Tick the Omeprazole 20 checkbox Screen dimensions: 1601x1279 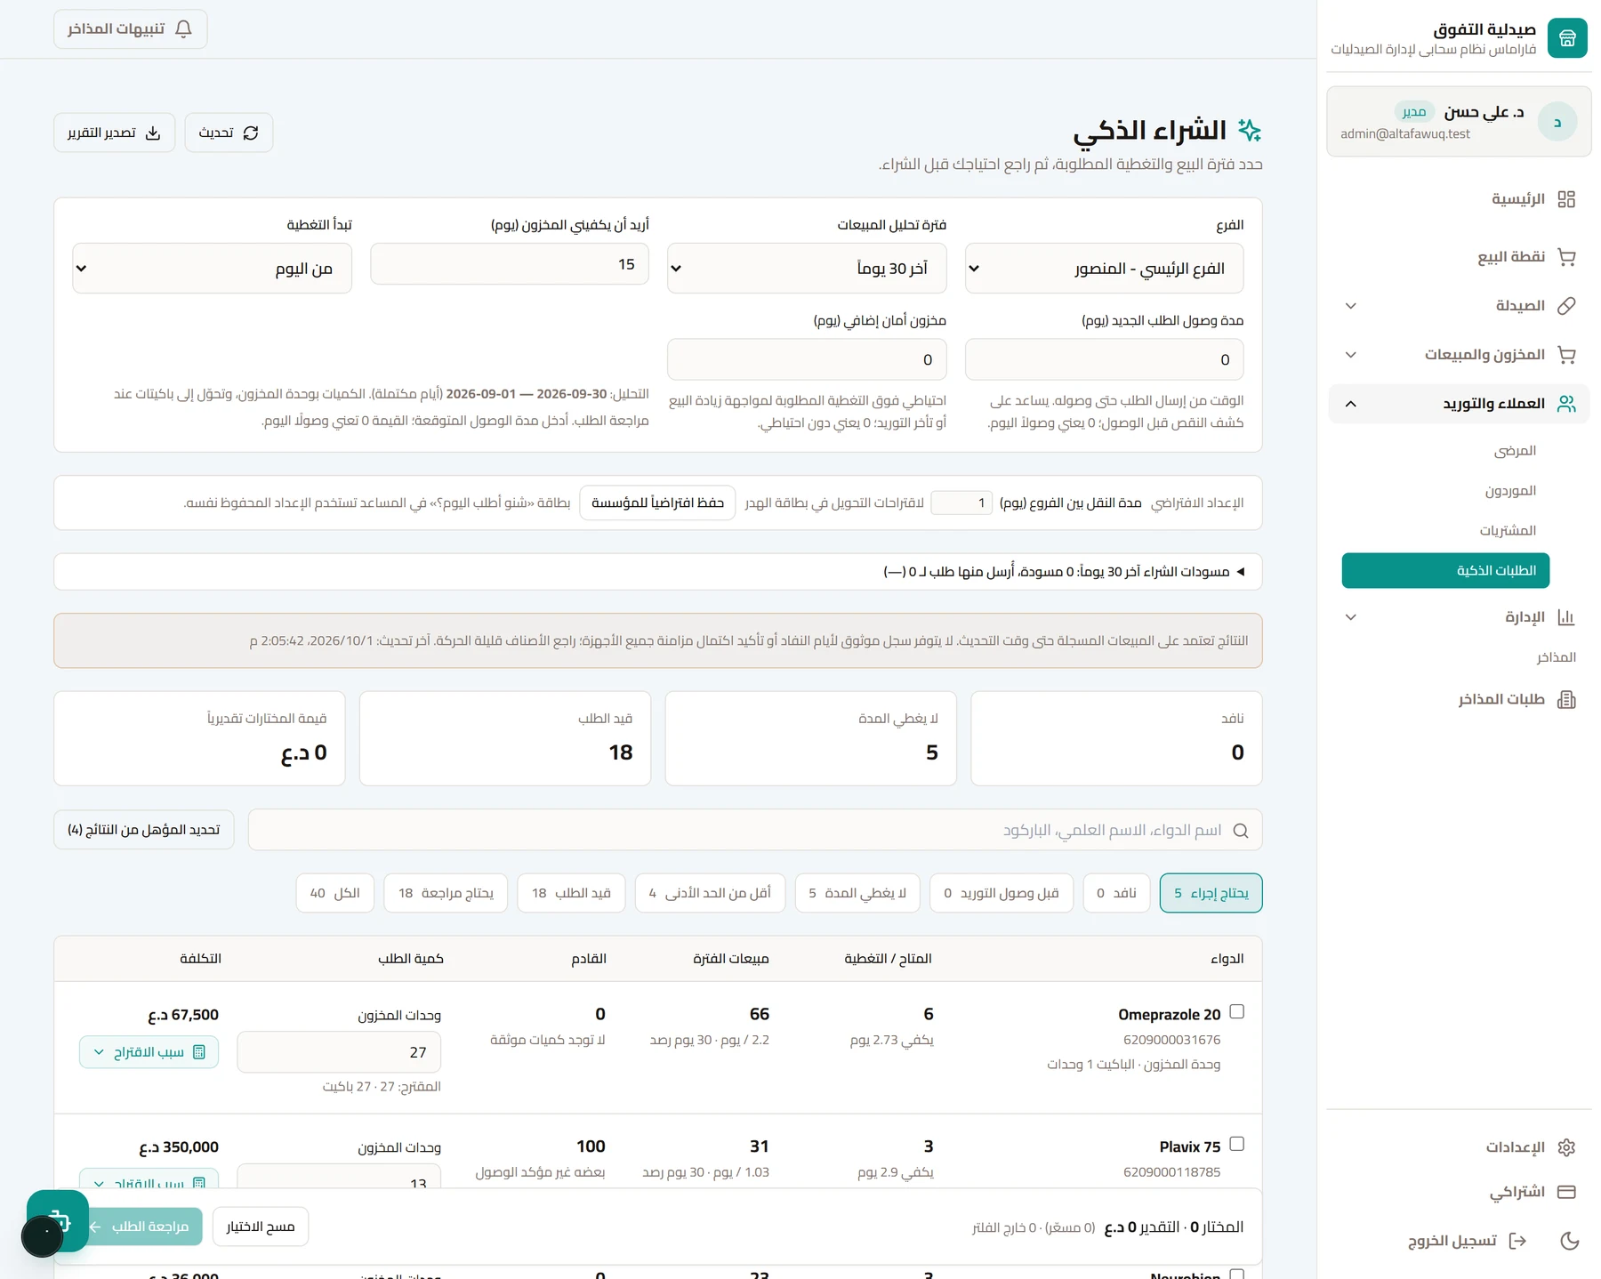coord(1236,1011)
